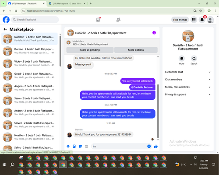This screenshot has width=219, height=175.
Task: Expand Media, files and links section
Action: (x=188, y=87)
